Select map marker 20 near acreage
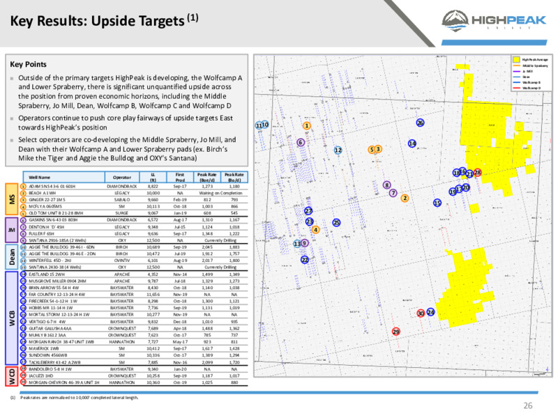Image resolution: width=558 pixels, height=418 pixels. coord(466,187)
